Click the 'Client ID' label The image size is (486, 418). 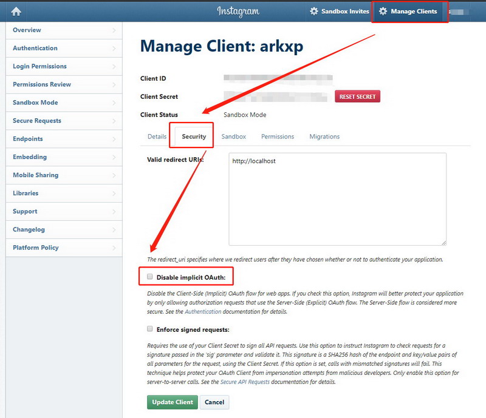(x=153, y=79)
